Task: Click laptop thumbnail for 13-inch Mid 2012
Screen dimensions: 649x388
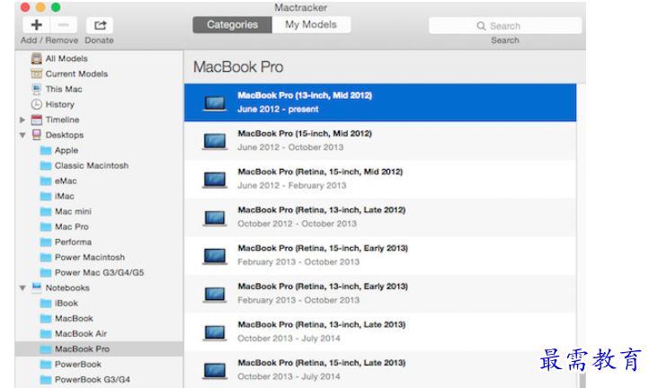Action: (215, 103)
